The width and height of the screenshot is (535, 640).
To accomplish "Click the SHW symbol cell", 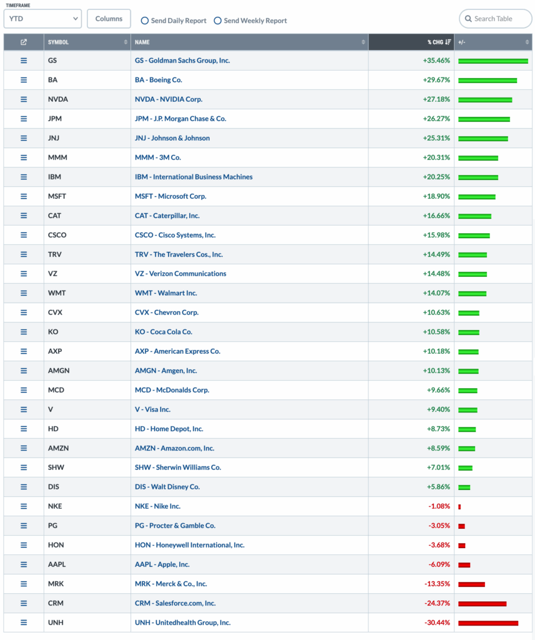I will [87, 467].
